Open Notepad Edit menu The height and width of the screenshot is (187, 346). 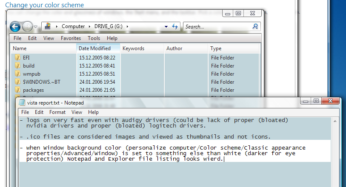click(x=39, y=112)
